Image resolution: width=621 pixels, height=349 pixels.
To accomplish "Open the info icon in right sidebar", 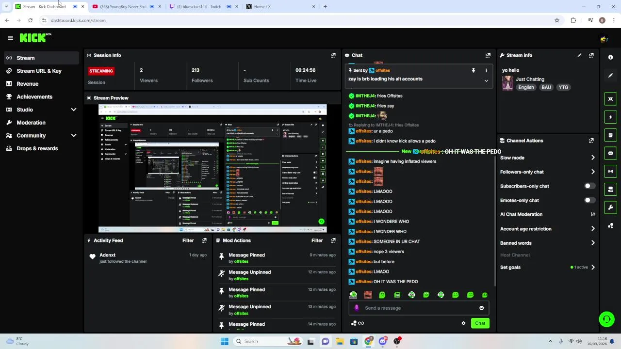I will click(x=610, y=57).
